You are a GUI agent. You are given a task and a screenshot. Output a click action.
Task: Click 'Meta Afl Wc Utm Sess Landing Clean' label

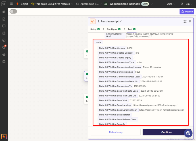[118, 110]
